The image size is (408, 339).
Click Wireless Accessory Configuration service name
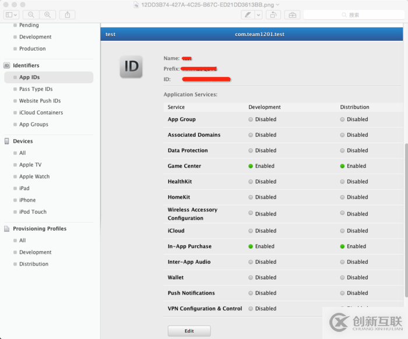pyautogui.click(x=192, y=214)
